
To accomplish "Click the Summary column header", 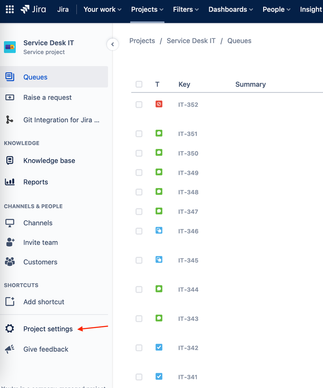I will pos(250,84).
